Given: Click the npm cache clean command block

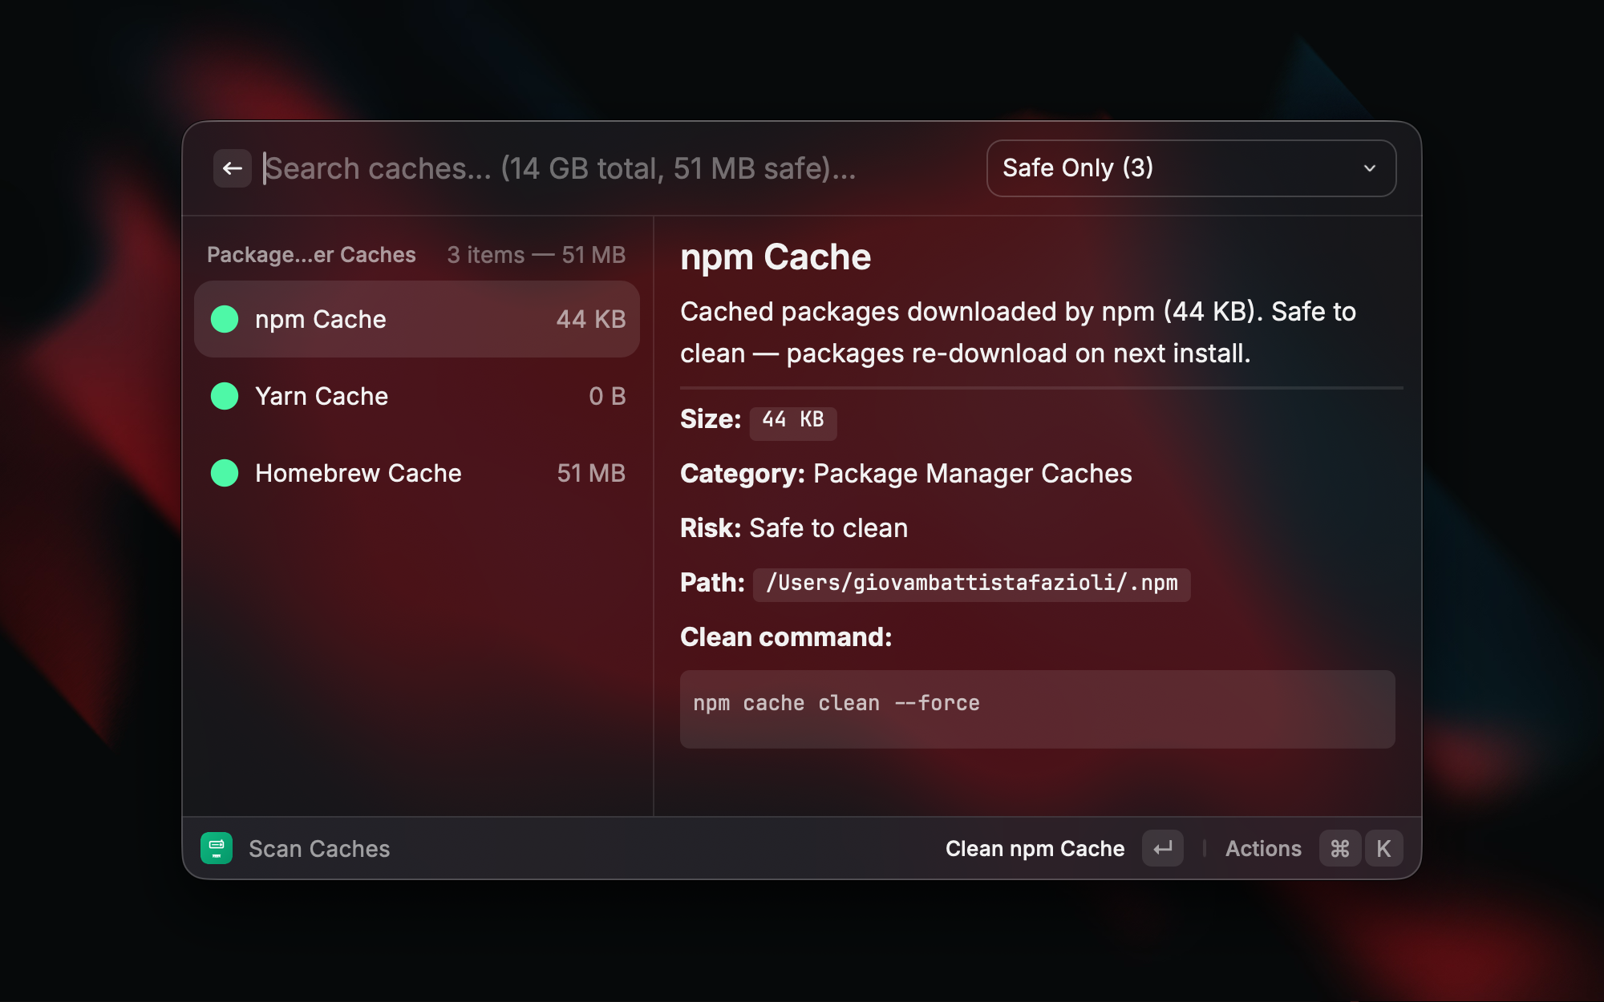Looking at the screenshot, I should [1037, 709].
